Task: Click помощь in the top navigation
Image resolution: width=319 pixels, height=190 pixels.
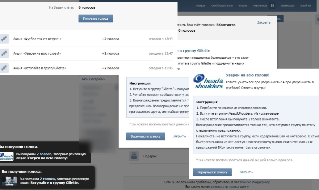Action: point(287,6)
